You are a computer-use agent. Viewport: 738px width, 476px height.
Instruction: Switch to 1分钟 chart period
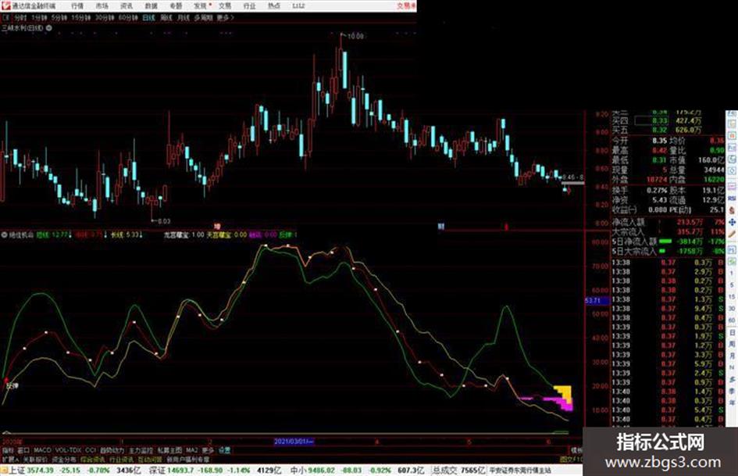point(39,17)
